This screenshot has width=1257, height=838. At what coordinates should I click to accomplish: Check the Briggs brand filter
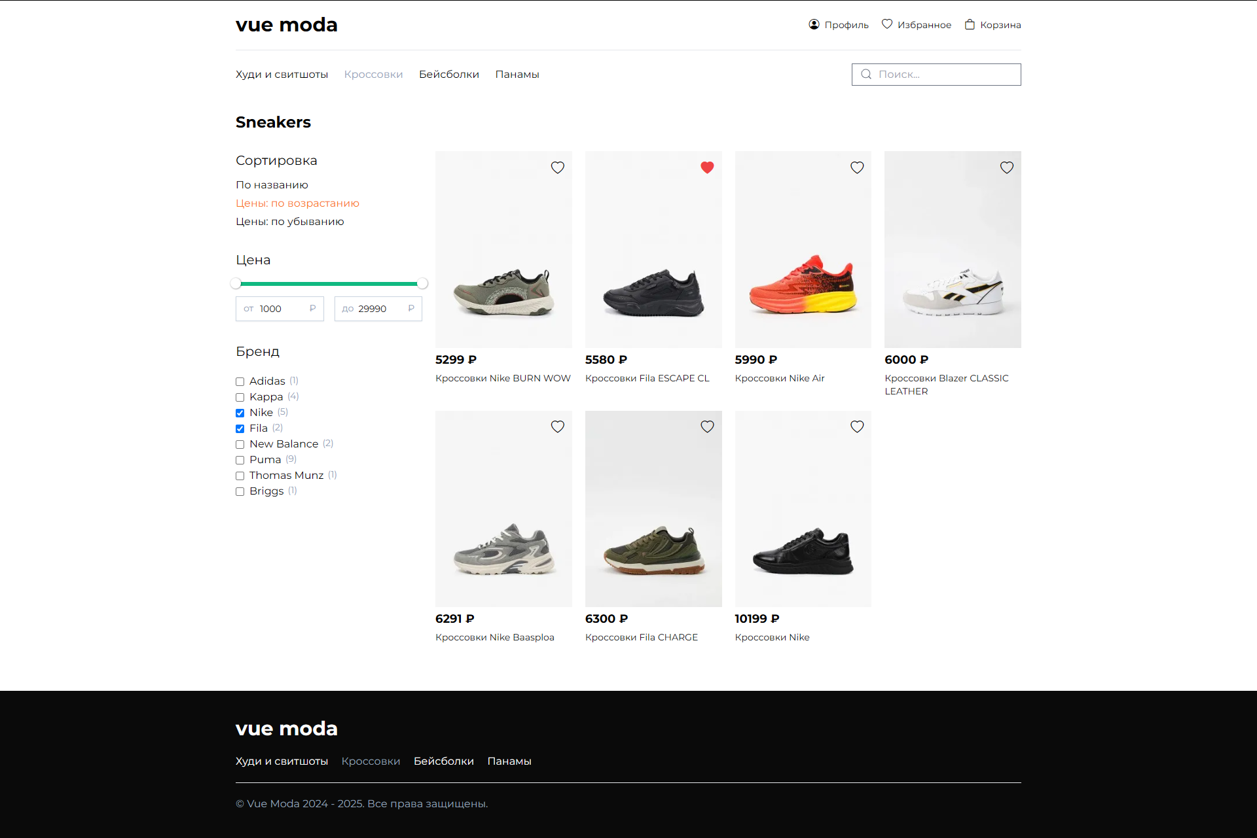240,491
